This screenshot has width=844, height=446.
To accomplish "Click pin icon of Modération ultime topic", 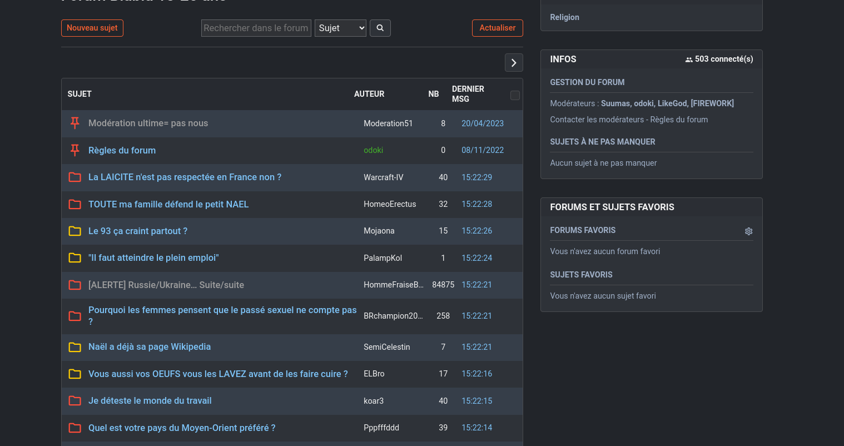I will point(75,123).
